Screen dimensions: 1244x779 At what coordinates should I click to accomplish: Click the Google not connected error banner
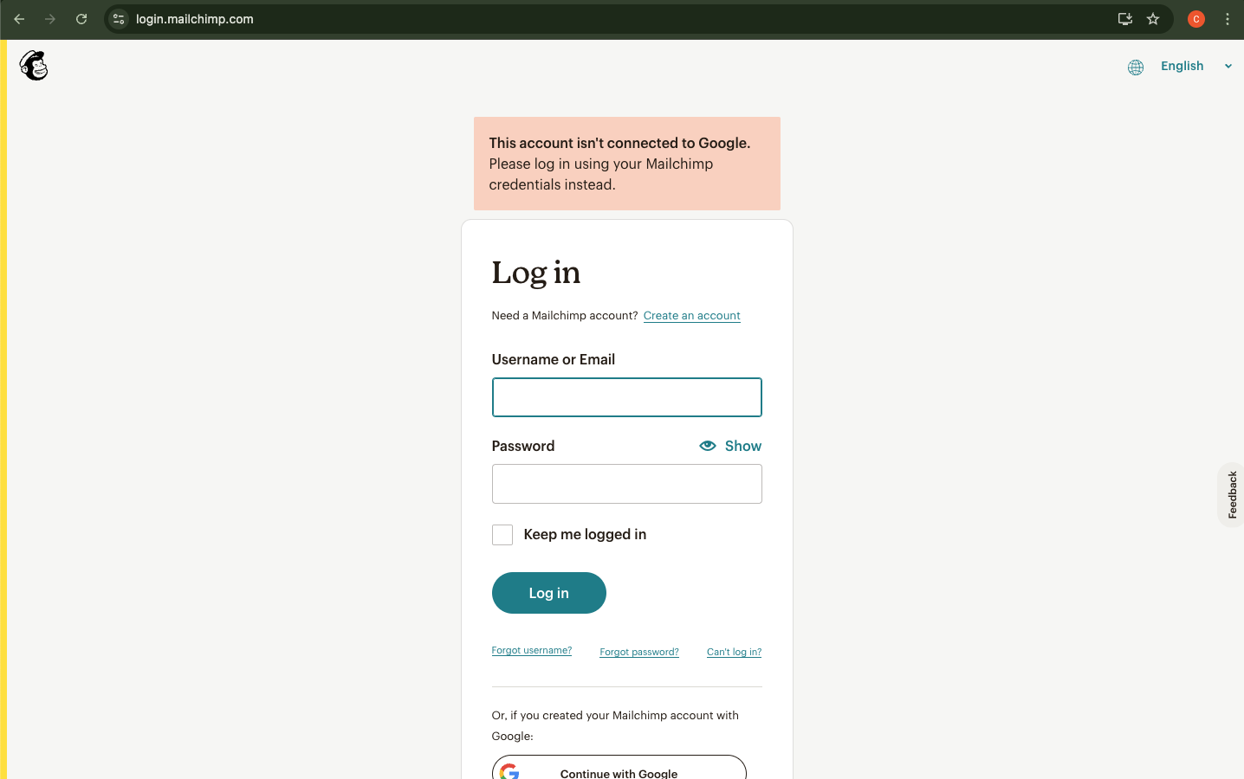pyautogui.click(x=627, y=164)
